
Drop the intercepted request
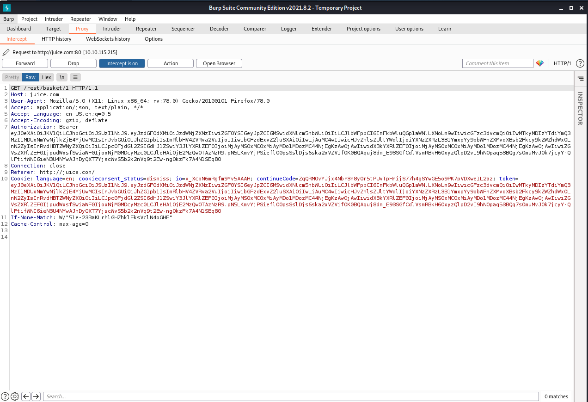click(x=73, y=63)
